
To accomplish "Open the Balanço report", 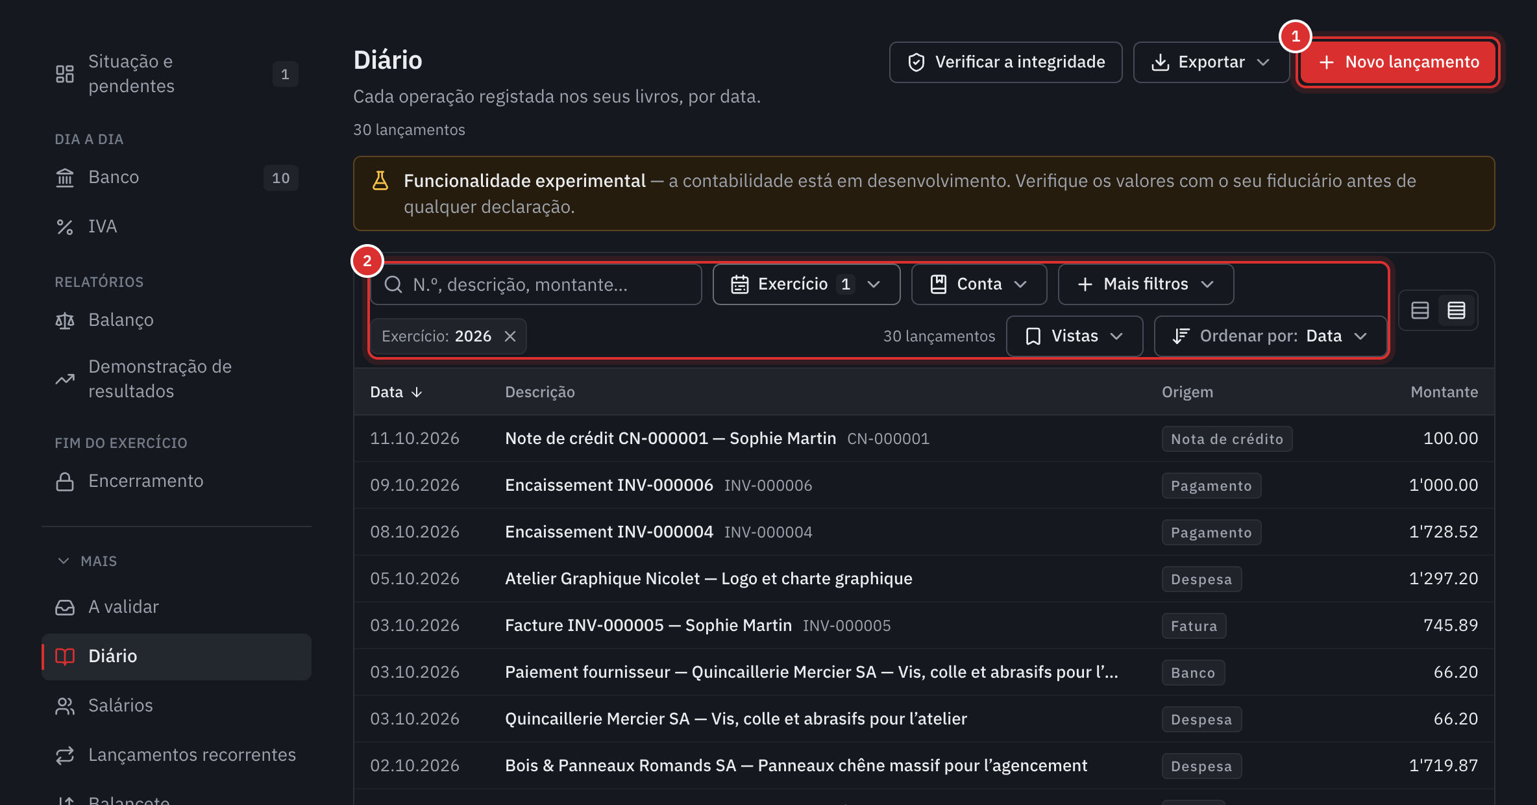I will (x=176, y=320).
